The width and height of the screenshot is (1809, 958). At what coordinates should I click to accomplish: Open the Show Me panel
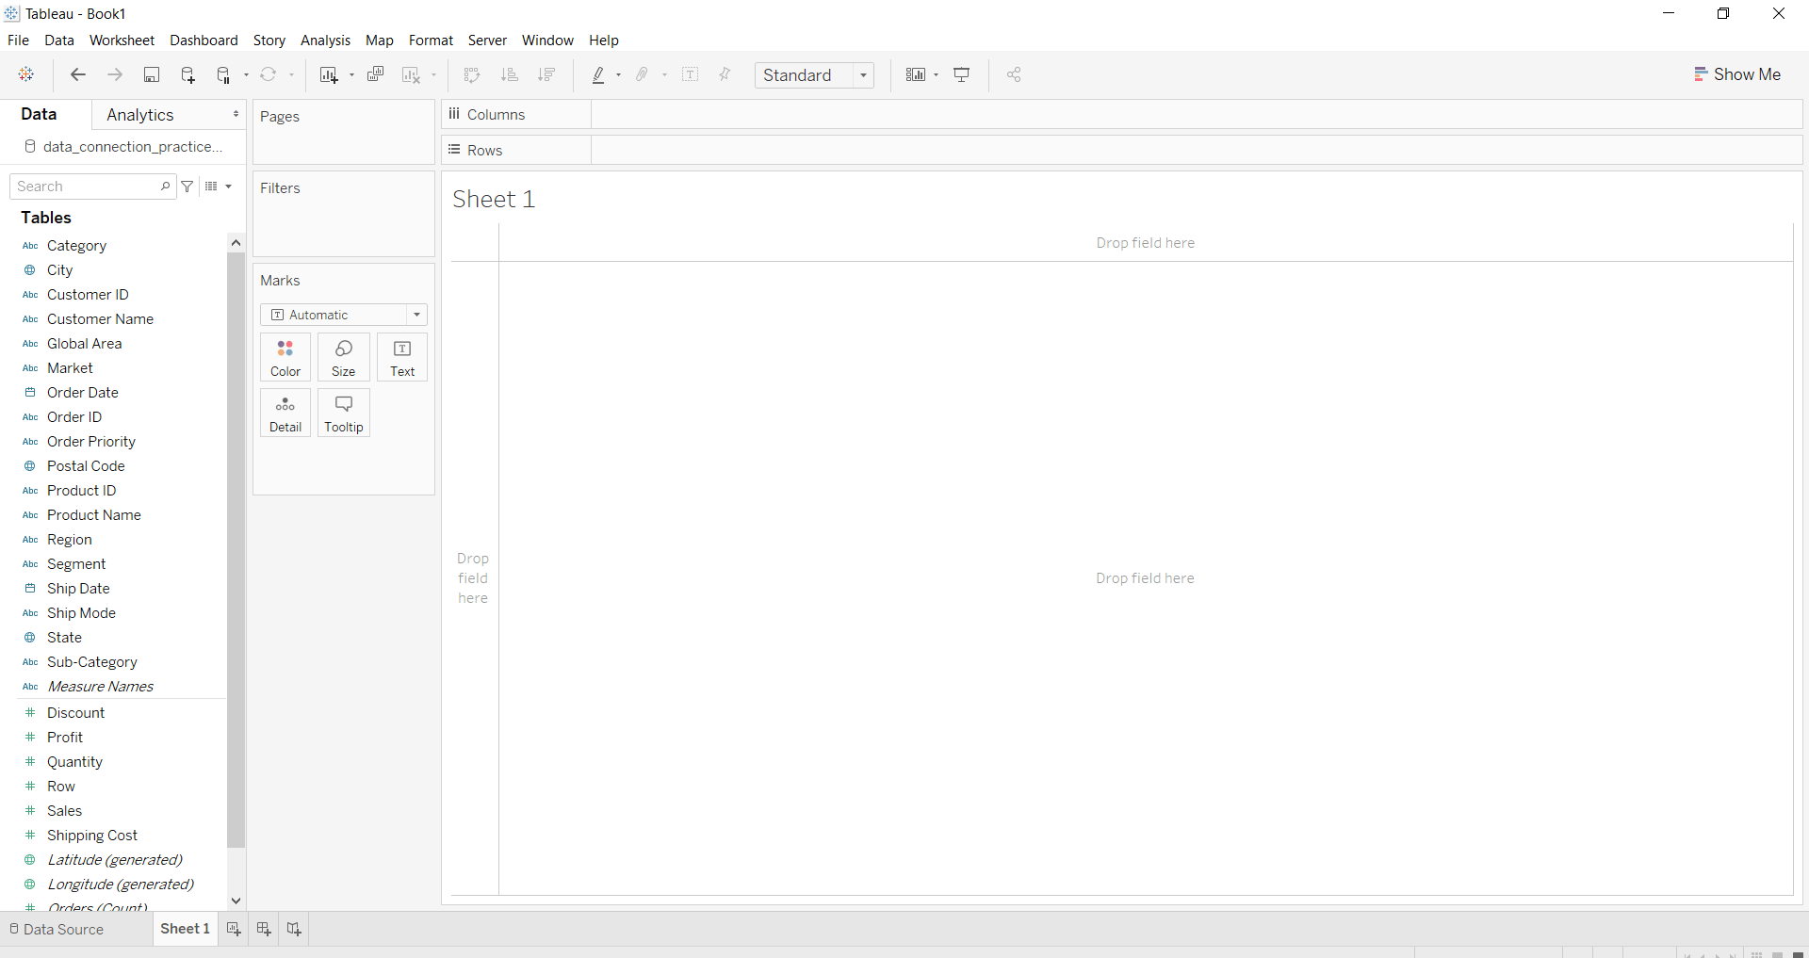[x=1737, y=73]
